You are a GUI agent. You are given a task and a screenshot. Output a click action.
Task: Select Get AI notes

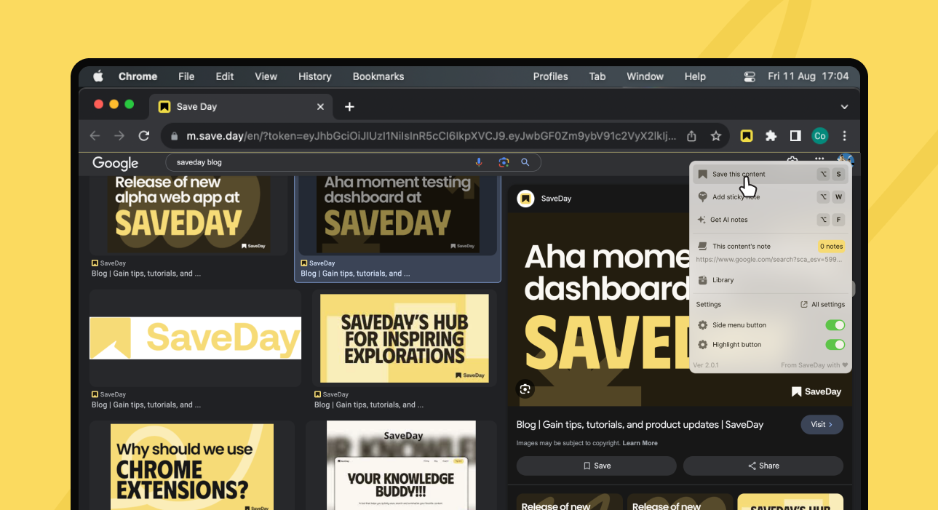point(771,220)
